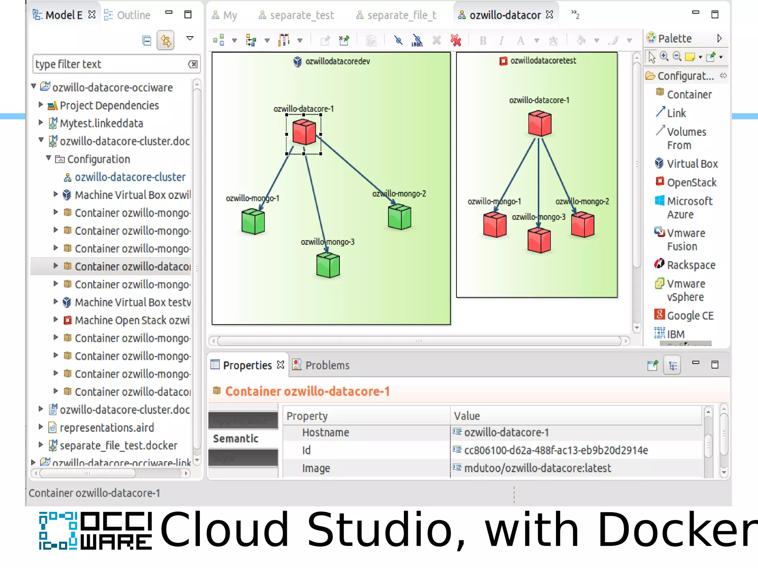Click the palette zoom out icon
This screenshot has width=758, height=568.
[x=677, y=57]
